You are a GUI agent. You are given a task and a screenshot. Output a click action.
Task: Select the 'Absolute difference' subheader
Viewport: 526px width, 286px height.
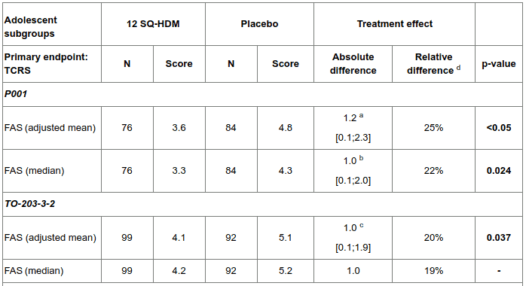click(353, 64)
